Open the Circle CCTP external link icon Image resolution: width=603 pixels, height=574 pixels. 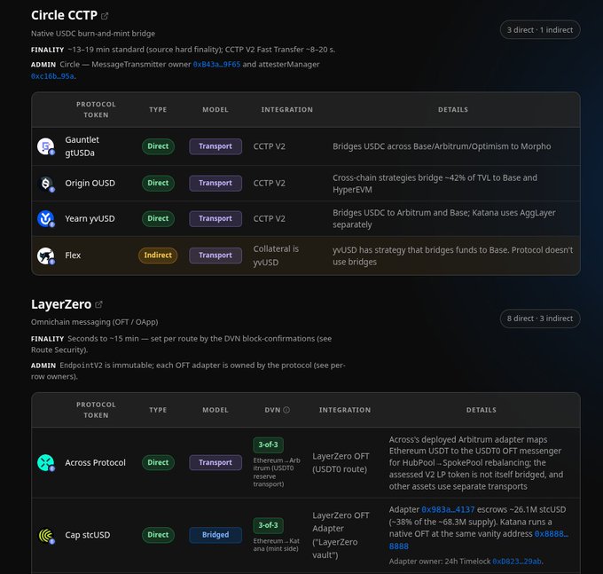(105, 16)
